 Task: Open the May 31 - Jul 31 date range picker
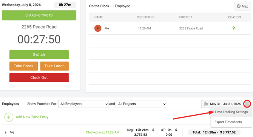pyautogui.click(x=222, y=104)
